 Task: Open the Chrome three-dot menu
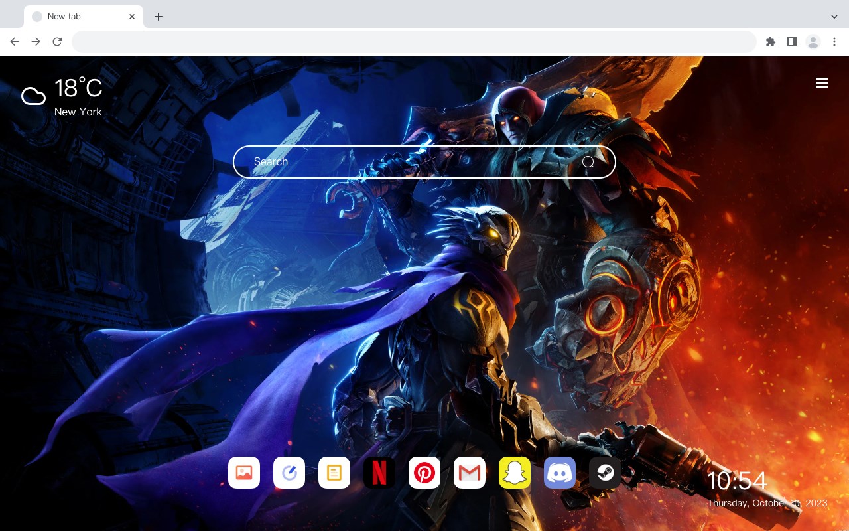click(834, 42)
